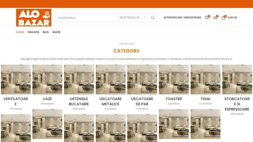The image size is (253, 142).
Task: Open the Ventilatoare category thumbnail
Action: (x=16, y=80)
